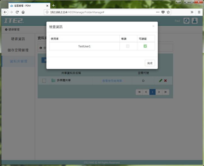Click the 多媒體共享 folder icon
This screenshot has width=204, height=166.
click(x=53, y=80)
